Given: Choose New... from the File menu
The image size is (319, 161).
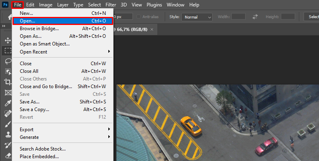Looking at the screenshot, I should (x=63, y=13).
